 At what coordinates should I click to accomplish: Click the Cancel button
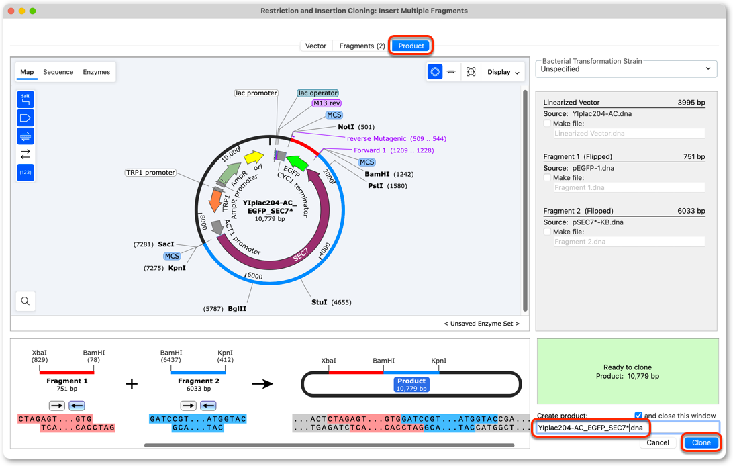point(658,442)
